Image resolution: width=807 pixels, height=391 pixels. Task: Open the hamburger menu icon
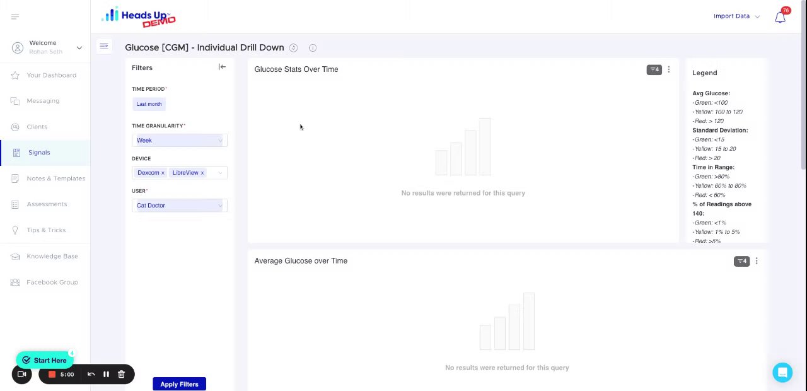tap(15, 17)
